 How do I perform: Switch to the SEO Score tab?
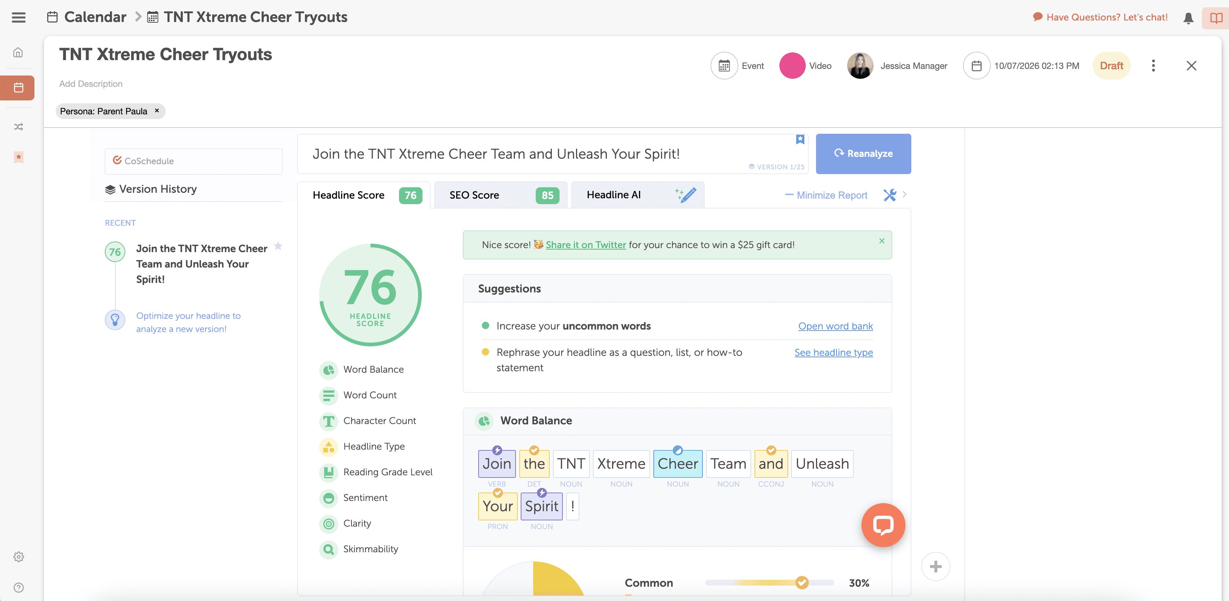coord(500,195)
